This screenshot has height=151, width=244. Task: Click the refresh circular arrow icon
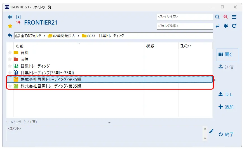click(234, 26)
